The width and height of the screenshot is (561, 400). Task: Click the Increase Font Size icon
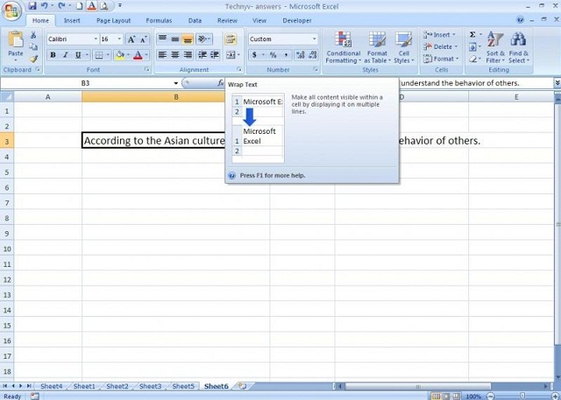pyautogui.click(x=131, y=39)
